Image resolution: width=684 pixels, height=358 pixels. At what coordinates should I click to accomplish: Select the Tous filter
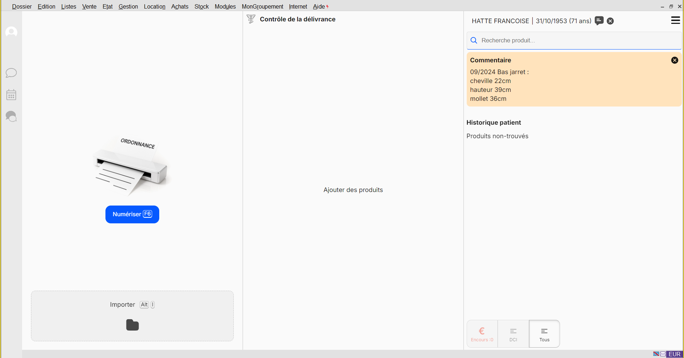point(544,333)
